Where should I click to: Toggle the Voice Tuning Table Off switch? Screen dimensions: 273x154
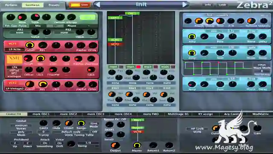(95, 132)
